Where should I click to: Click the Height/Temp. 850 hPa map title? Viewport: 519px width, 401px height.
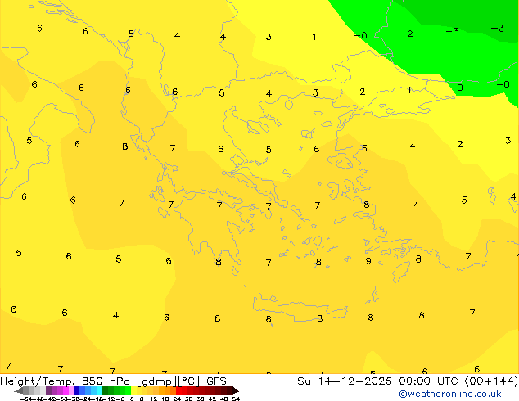(65, 381)
